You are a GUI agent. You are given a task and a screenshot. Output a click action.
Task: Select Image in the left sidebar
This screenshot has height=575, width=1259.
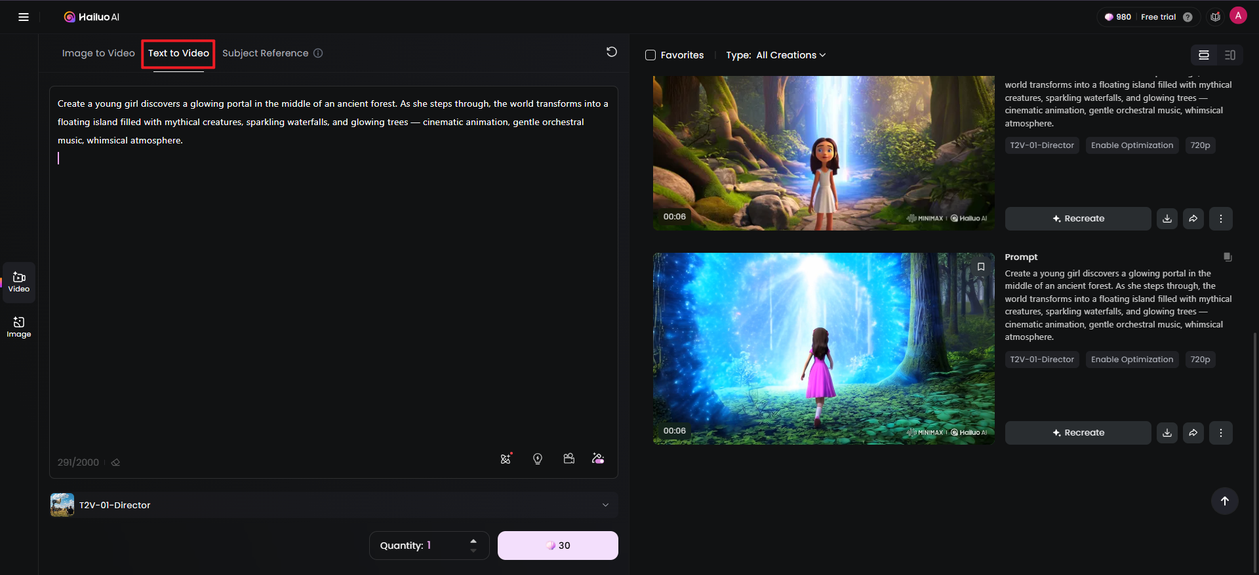click(x=19, y=327)
